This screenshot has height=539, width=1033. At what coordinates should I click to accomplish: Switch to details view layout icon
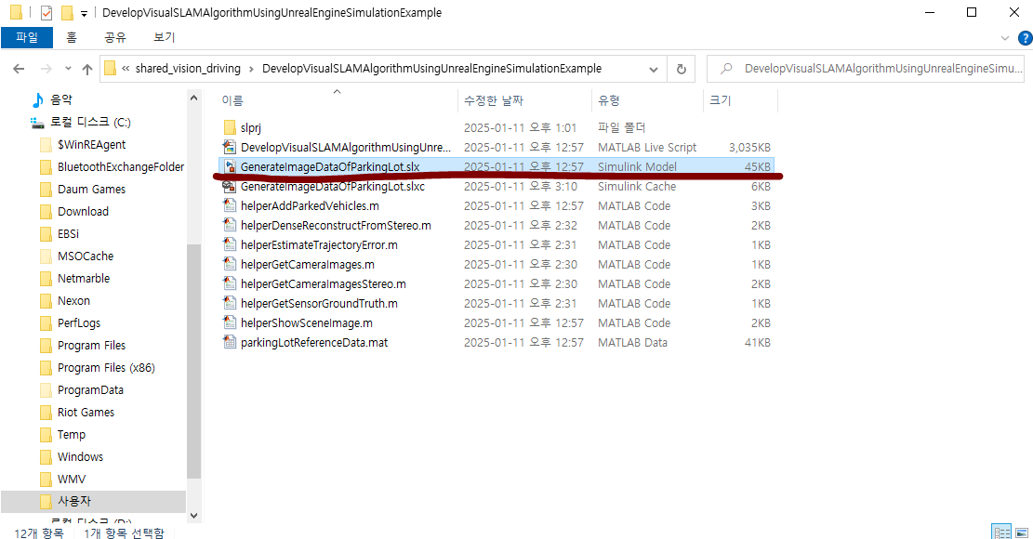point(1001,532)
